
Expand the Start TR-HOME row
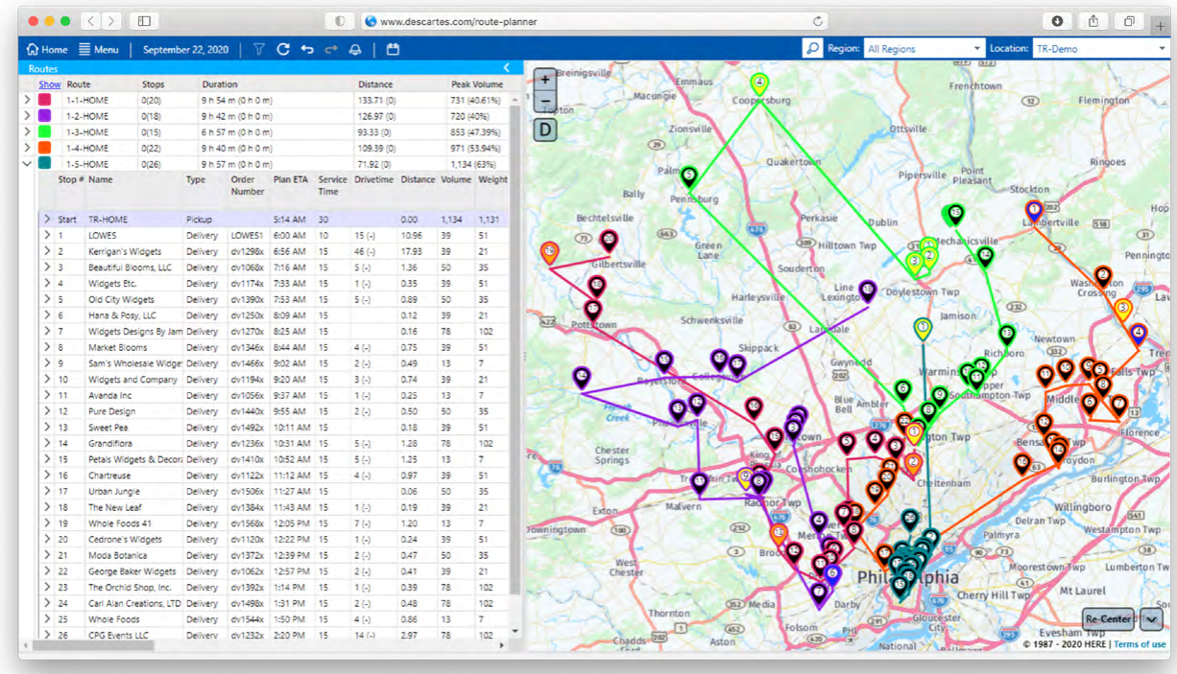[46, 220]
